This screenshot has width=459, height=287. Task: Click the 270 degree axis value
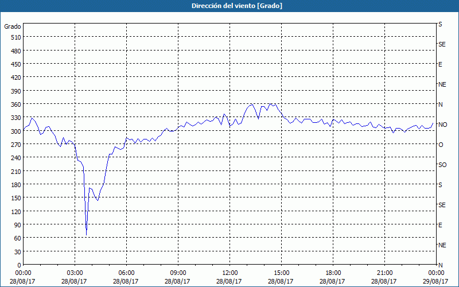(17, 145)
